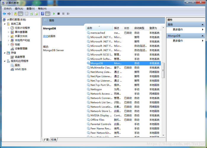Select the 本地用户和组 tree icon
This screenshot has height=148, width=207.
pos(12,40)
